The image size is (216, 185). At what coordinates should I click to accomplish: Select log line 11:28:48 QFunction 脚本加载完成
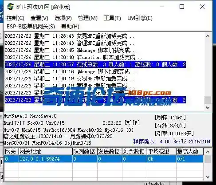(73, 57)
